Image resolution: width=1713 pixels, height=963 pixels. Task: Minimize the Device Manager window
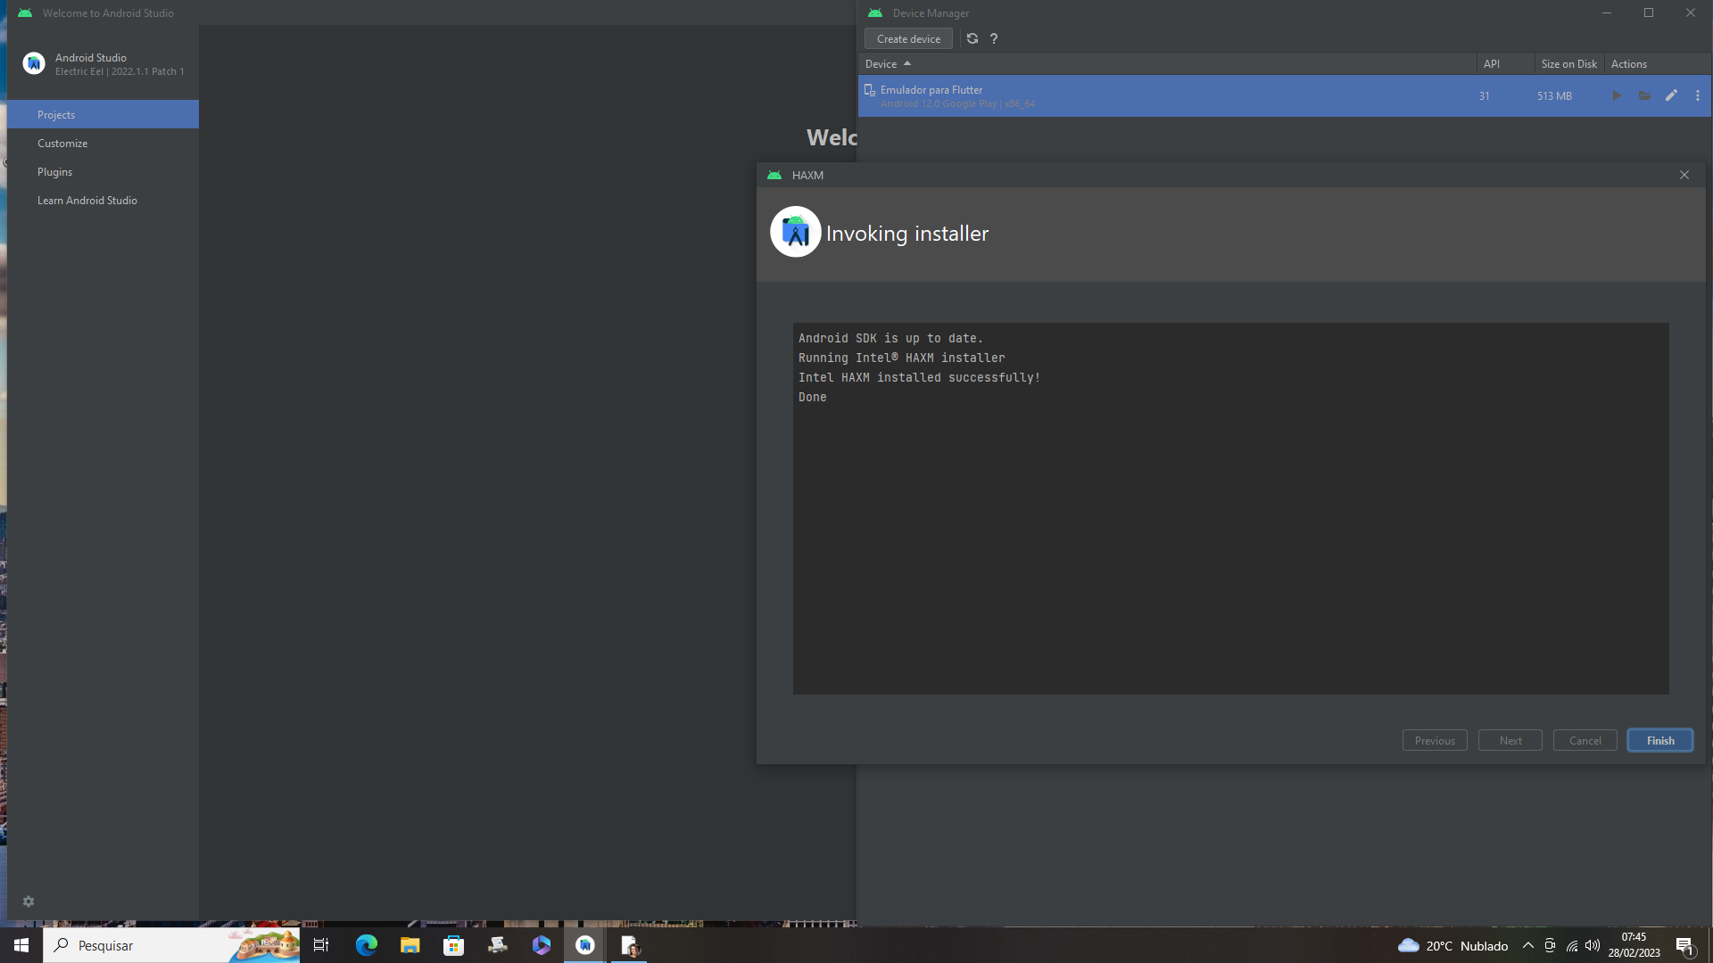[x=1606, y=12]
